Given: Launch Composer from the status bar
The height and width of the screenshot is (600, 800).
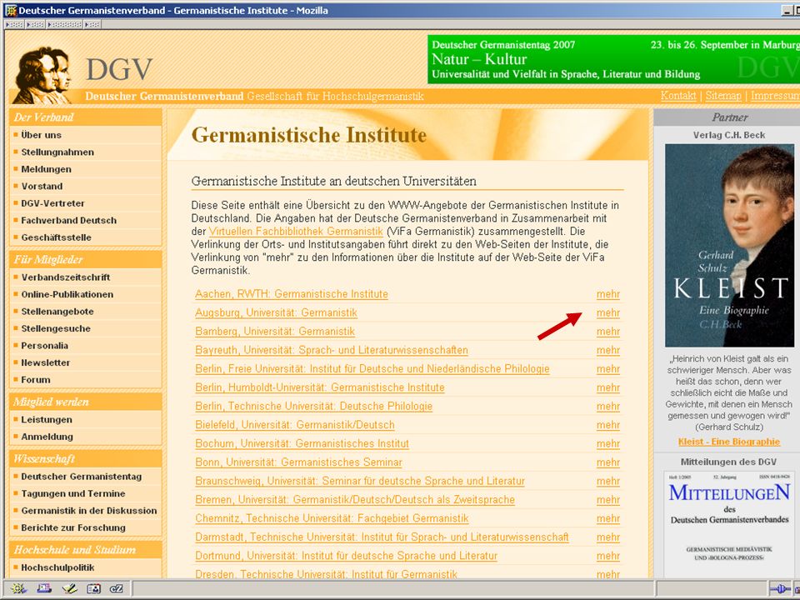Looking at the screenshot, I should point(69,588).
